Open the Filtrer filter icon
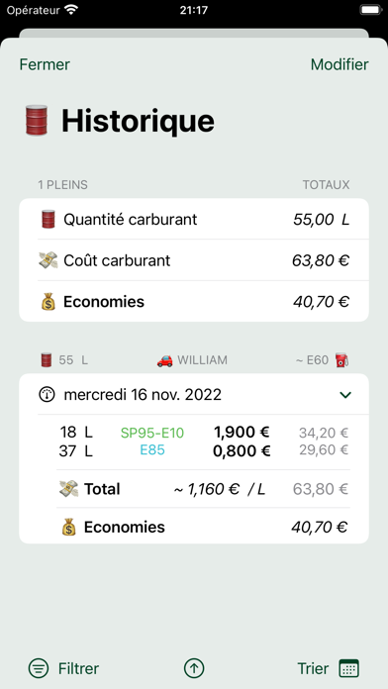 tap(39, 669)
